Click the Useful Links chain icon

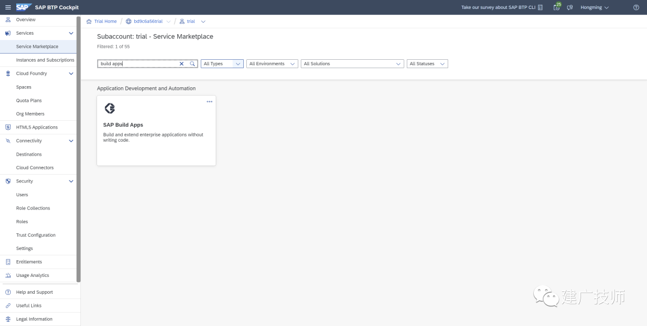(x=8, y=306)
